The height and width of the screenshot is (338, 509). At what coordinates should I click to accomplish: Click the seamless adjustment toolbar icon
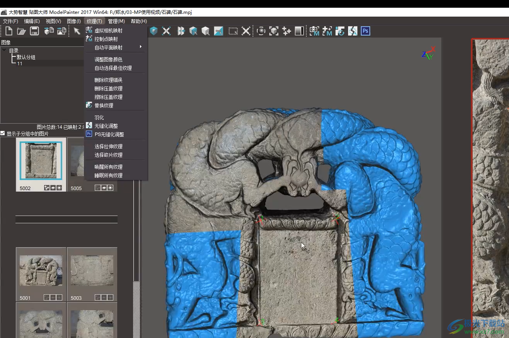(353, 31)
